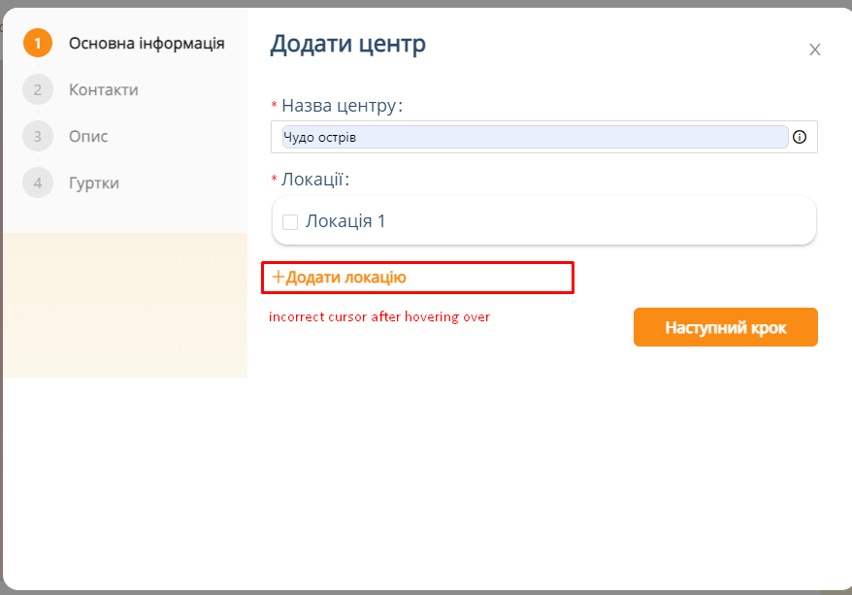The width and height of the screenshot is (852, 595).
Task: Click the Наступний крок button
Action: 726,327
